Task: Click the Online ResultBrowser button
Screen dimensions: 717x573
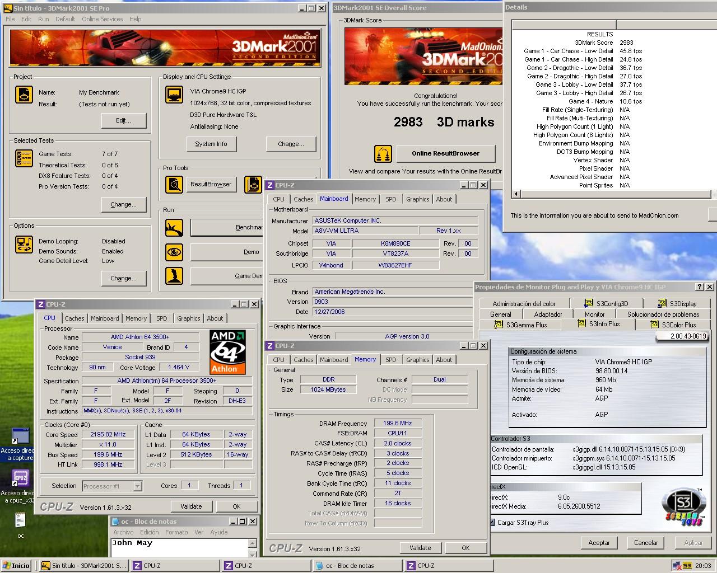Action: [x=446, y=153]
